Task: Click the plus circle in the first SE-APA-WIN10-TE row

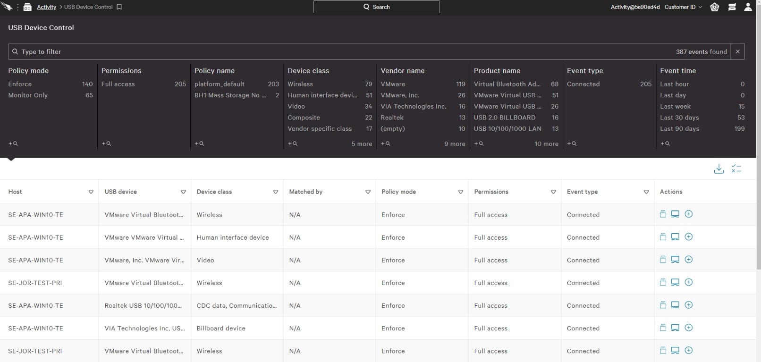Action: coord(689,214)
